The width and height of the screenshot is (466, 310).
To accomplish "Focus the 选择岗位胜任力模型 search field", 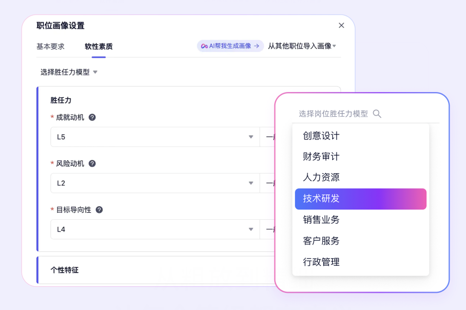I will 365,114.
